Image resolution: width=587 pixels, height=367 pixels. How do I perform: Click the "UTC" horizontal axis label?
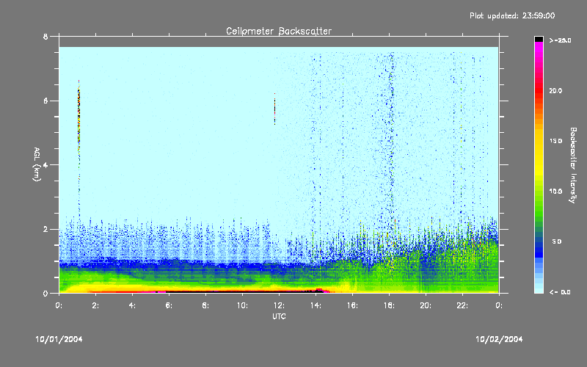[279, 316]
